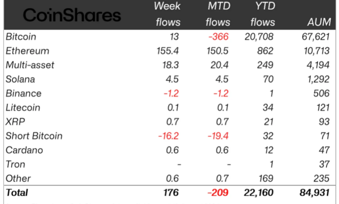The image size is (339, 204).
Task: Select the YTD flows column header
Action: tap(263, 14)
